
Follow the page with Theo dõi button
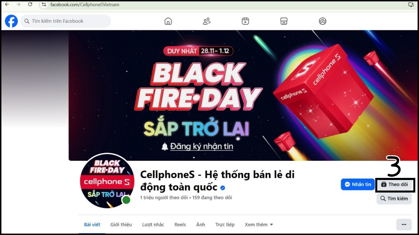point(395,185)
